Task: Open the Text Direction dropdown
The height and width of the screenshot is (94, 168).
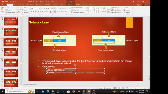Action: tap(76, 8)
